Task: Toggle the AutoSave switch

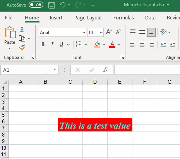Action: 36,5
